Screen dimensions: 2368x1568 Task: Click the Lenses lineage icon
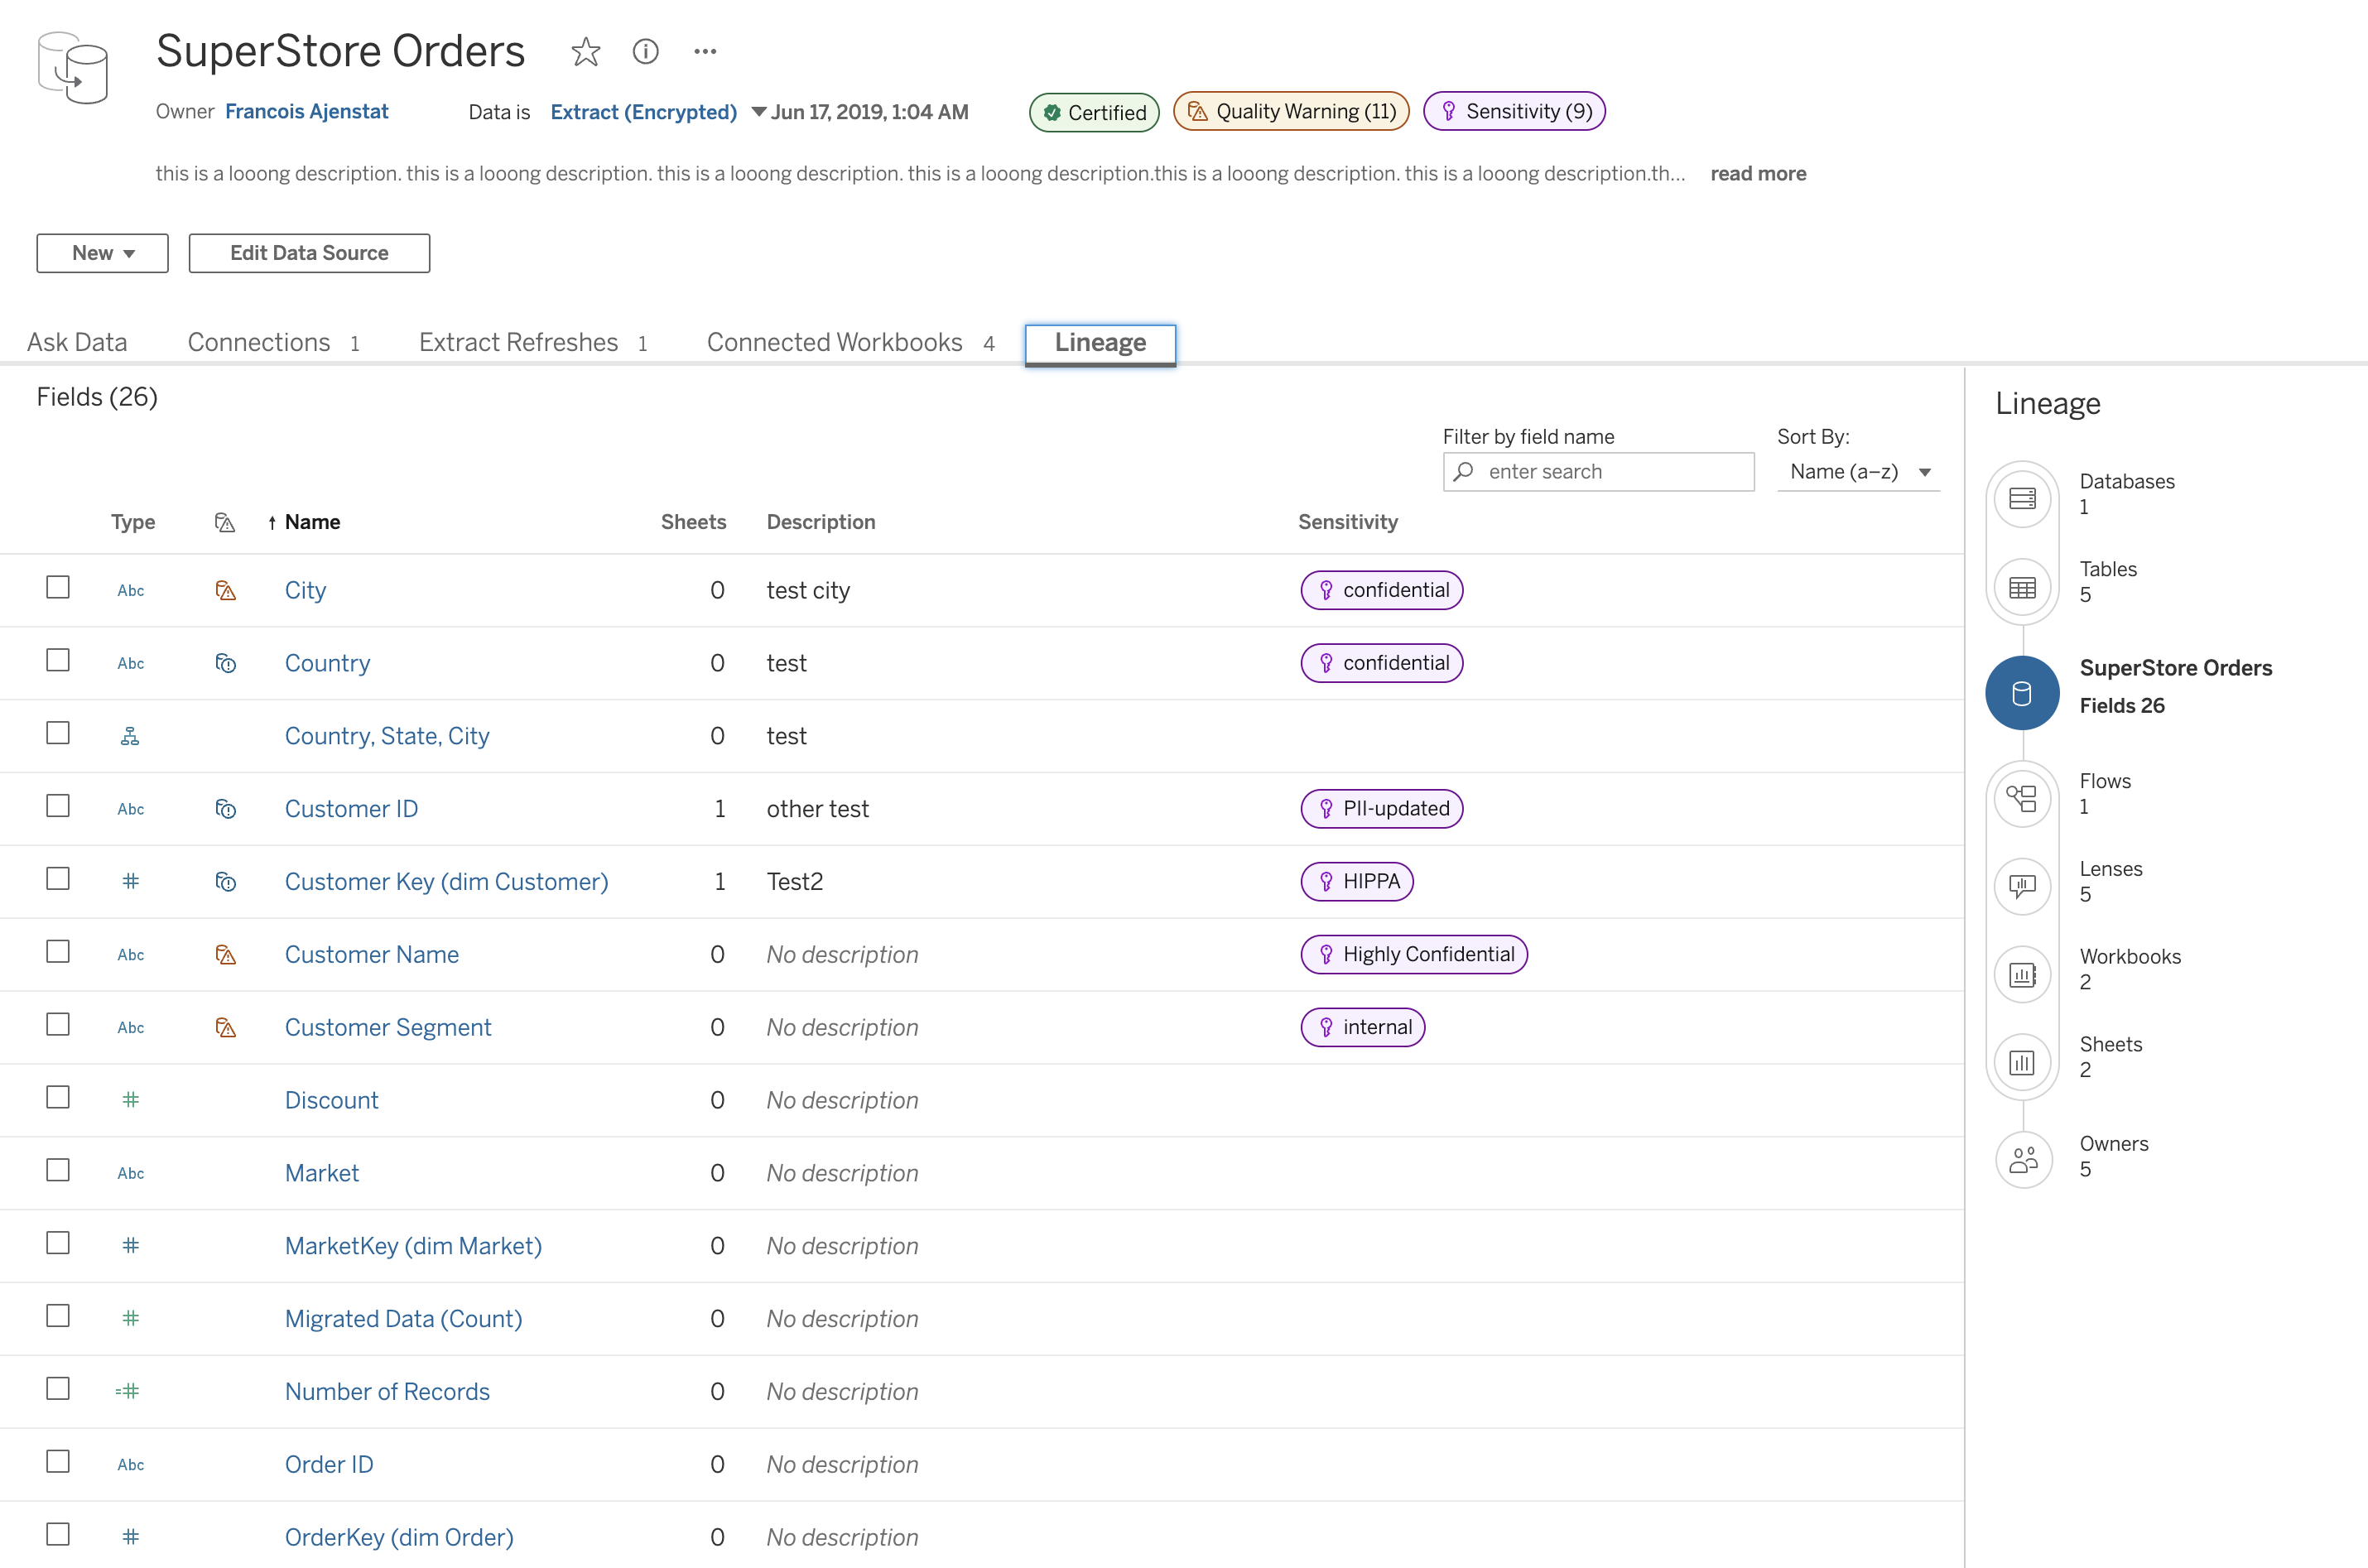tap(2022, 886)
